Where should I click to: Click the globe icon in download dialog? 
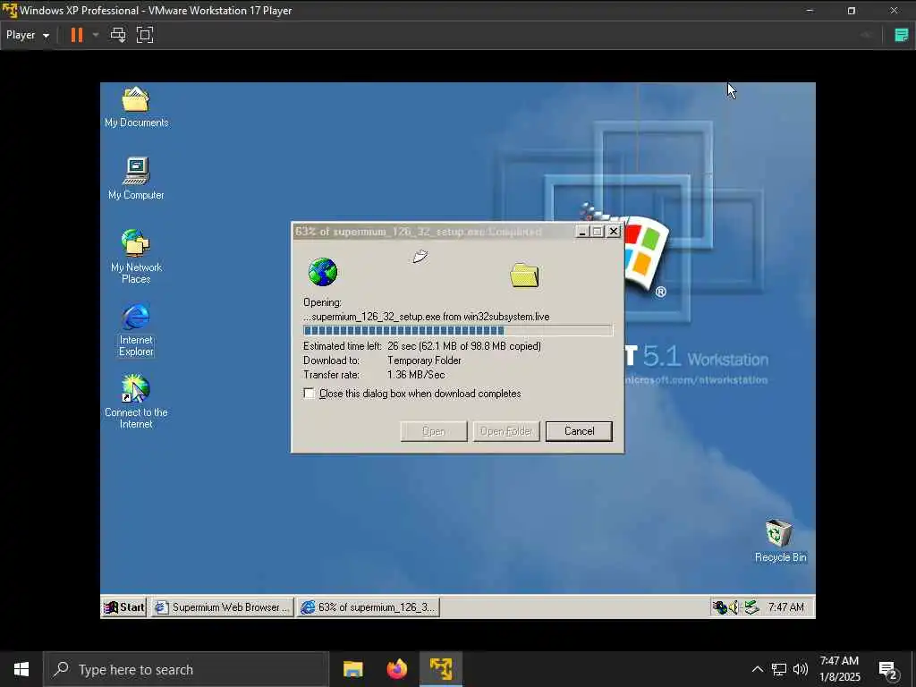(322, 272)
